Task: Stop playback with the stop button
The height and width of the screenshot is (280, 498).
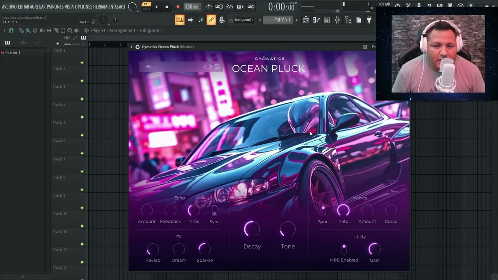Action: coord(167,7)
